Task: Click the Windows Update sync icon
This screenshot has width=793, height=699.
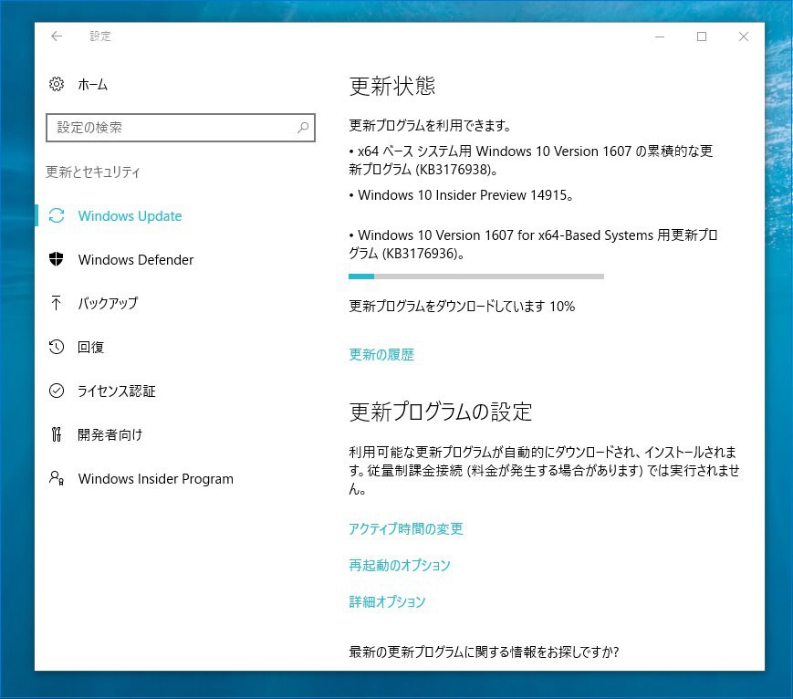Action: (x=57, y=216)
